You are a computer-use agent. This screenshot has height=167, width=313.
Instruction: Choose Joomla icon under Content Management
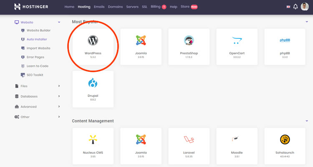pyautogui.click(x=141, y=139)
